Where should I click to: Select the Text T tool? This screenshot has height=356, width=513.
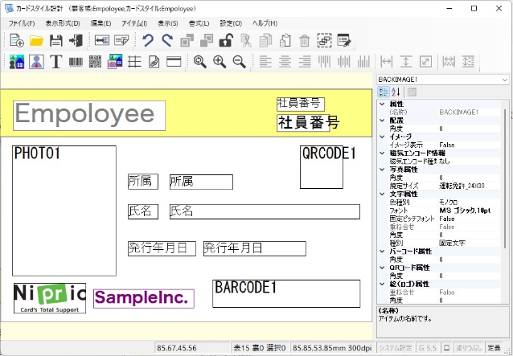(56, 61)
